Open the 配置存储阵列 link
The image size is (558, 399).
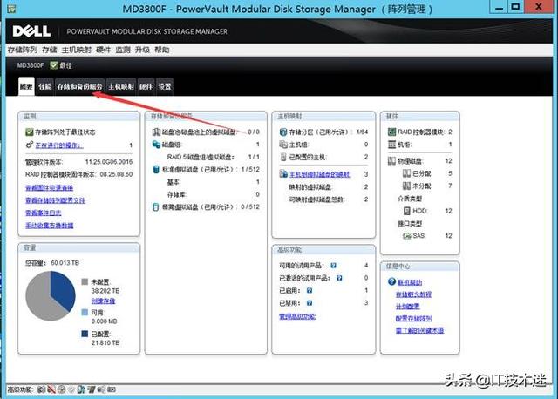(x=414, y=318)
